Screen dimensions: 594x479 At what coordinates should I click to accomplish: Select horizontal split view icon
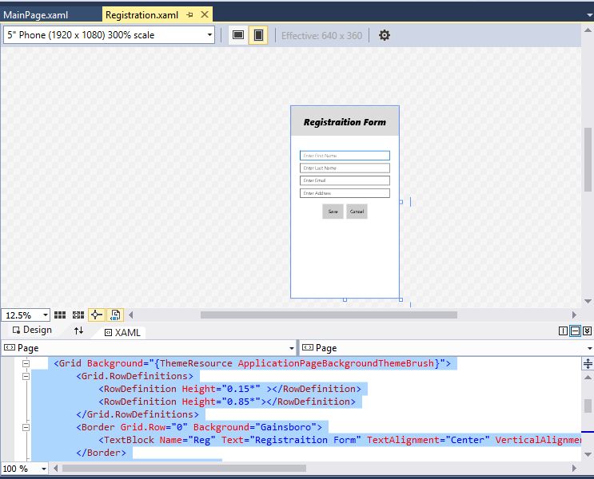575,331
